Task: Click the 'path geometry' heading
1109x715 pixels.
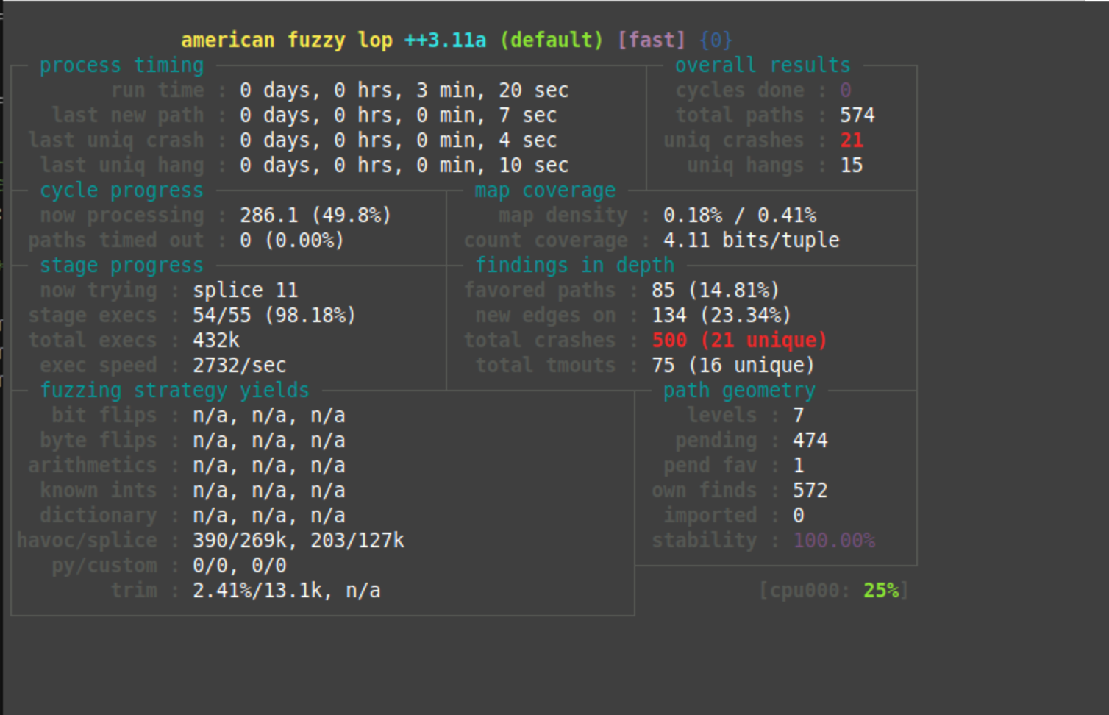Action: point(739,390)
